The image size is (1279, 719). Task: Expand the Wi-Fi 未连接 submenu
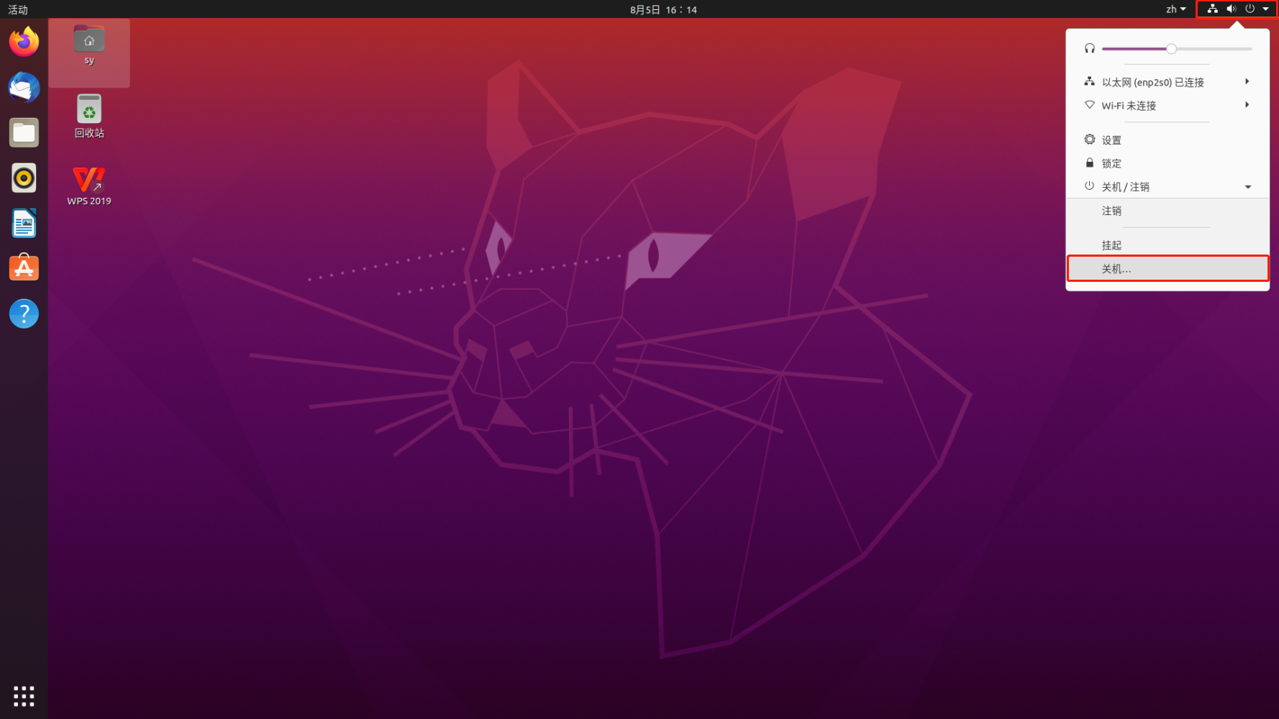1167,106
